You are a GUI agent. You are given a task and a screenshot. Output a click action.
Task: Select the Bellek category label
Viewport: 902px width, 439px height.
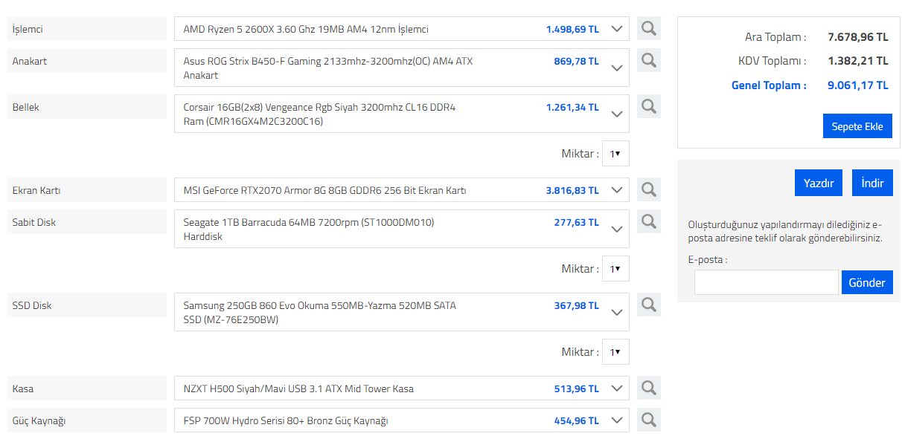coord(87,107)
